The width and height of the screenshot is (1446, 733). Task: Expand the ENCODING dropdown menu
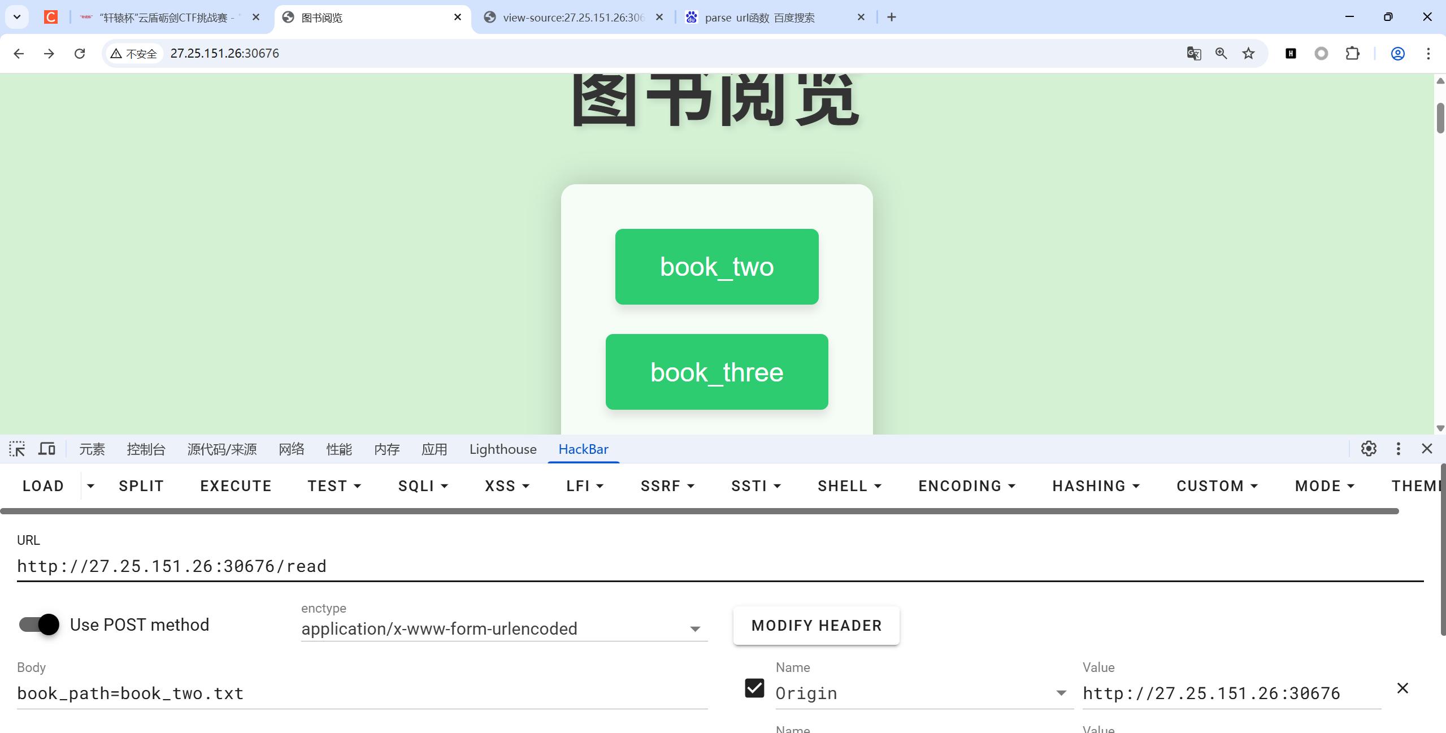966,486
